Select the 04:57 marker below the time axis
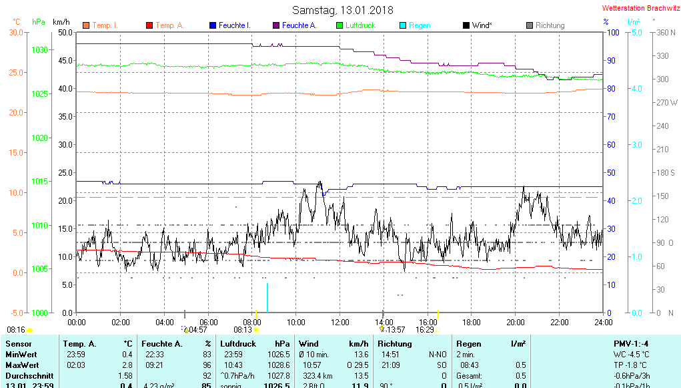 (x=197, y=329)
